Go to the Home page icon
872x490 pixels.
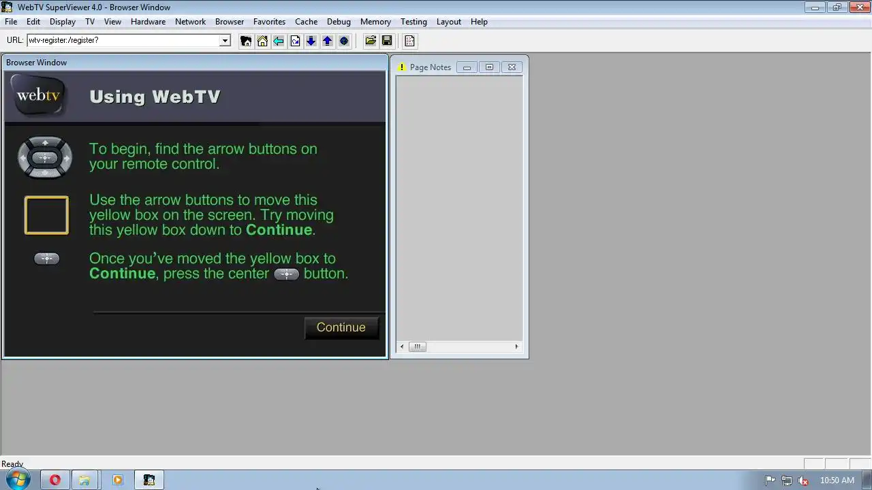(x=262, y=41)
